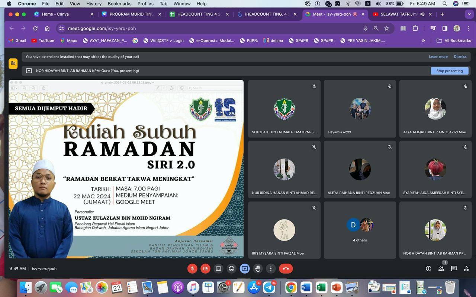Viewport: 476px width, 297px height.
Task: Open the Meet activities panel
Action: (x=466, y=269)
